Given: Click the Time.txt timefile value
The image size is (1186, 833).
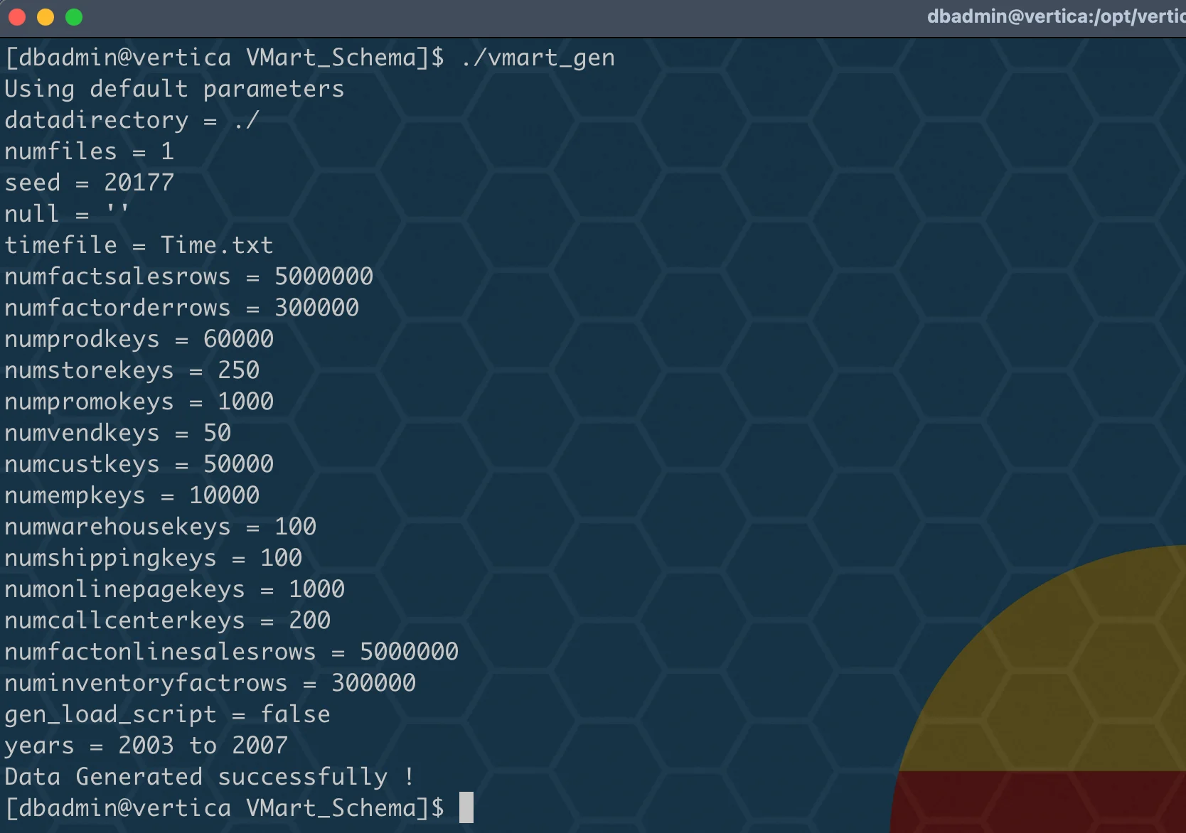Looking at the screenshot, I should pos(216,245).
